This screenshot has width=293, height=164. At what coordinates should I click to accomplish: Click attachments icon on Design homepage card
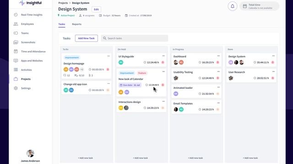[x=90, y=75]
